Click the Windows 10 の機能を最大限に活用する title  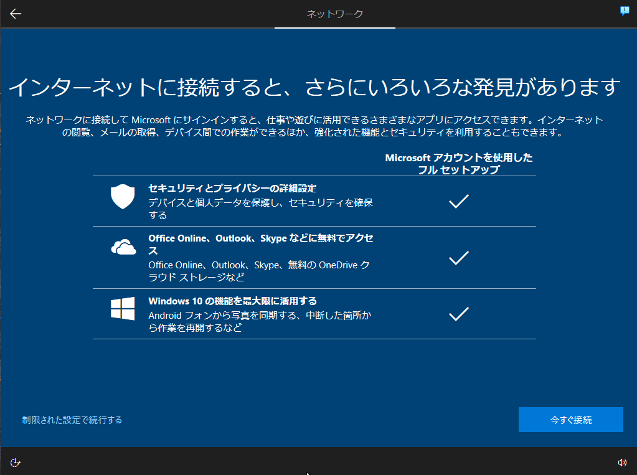click(x=232, y=301)
